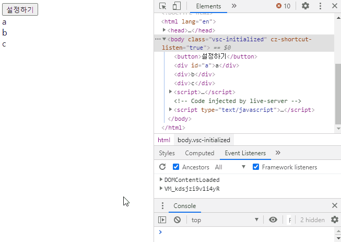The height and width of the screenshot is (242, 341).
Task: Select the closing </body> tag line
Action: point(180,119)
